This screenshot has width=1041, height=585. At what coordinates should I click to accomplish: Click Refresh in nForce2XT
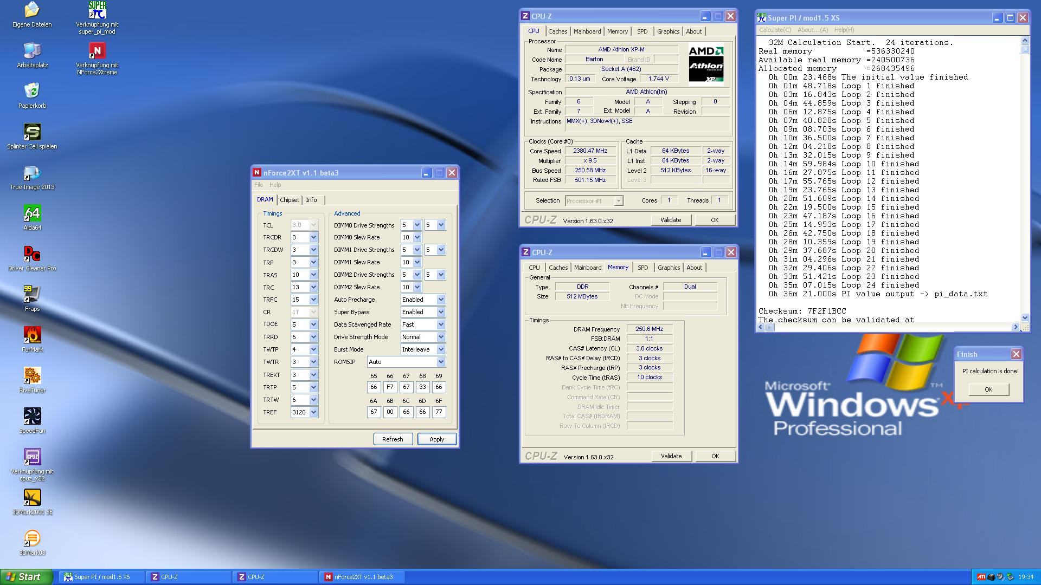click(x=393, y=439)
